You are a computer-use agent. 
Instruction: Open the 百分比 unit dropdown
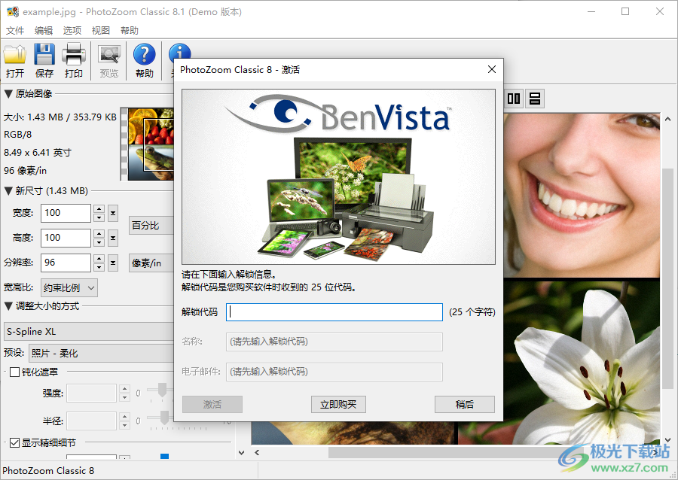(x=151, y=226)
